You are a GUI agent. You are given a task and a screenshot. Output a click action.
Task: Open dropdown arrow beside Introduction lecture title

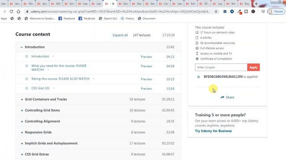[x=53, y=56]
